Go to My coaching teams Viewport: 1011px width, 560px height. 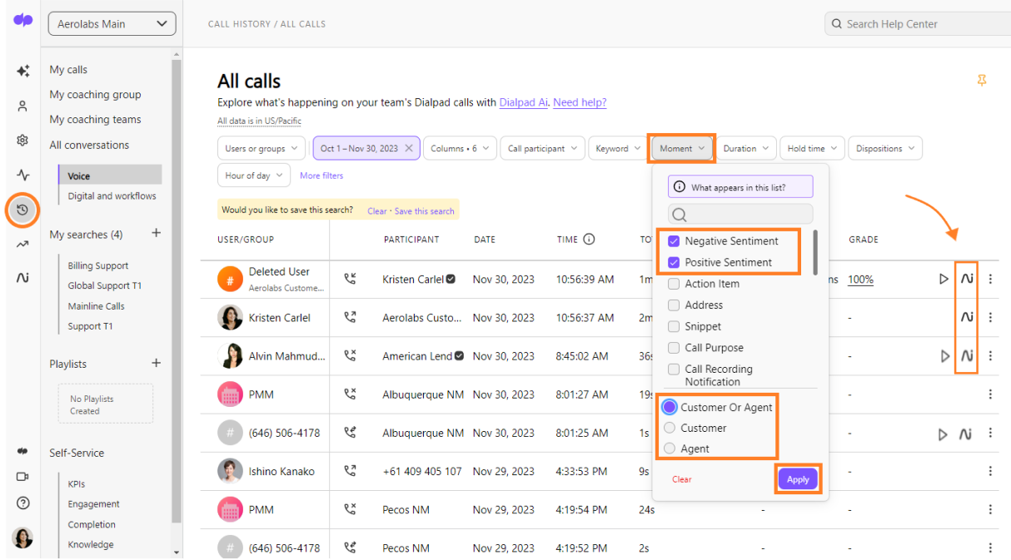coord(95,120)
